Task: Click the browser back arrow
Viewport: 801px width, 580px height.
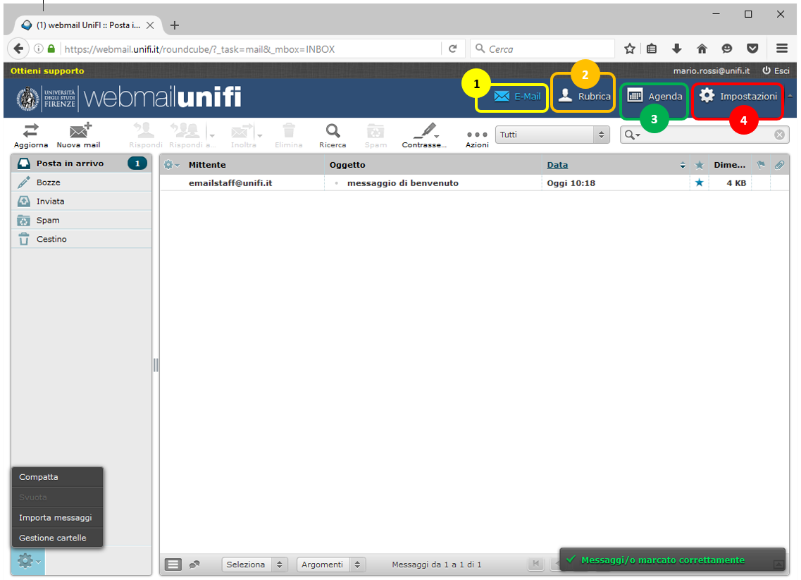Action: (18, 49)
